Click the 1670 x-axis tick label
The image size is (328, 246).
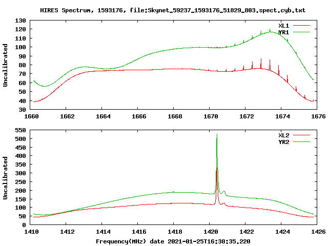click(x=211, y=116)
